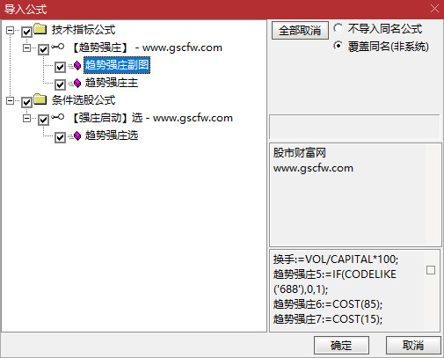Collapse the 技术指标公式 tree node

11,30
